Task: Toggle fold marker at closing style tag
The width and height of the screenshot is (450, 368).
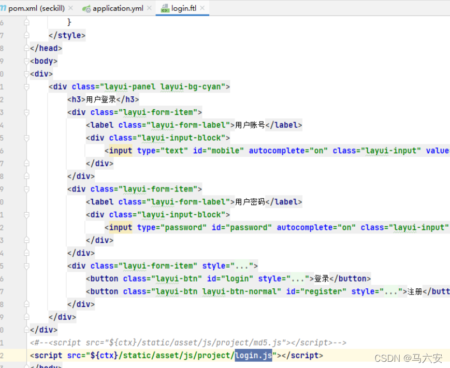Action: [27, 35]
